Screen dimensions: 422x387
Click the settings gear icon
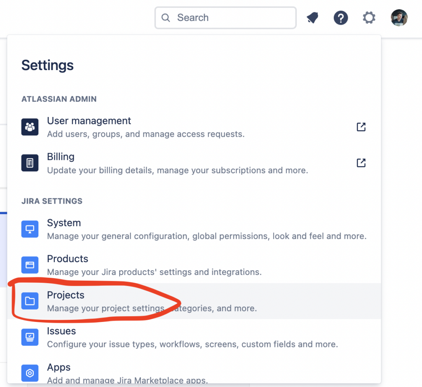369,18
